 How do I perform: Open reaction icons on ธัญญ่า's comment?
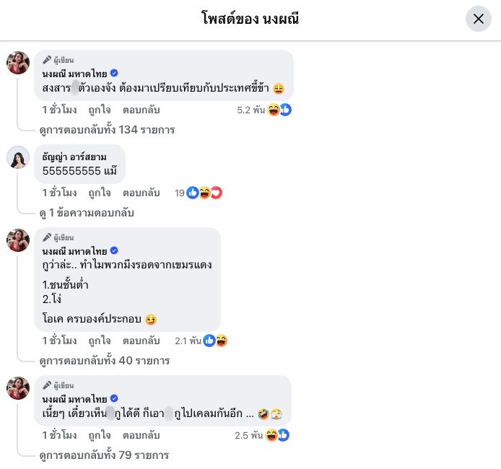point(204,193)
